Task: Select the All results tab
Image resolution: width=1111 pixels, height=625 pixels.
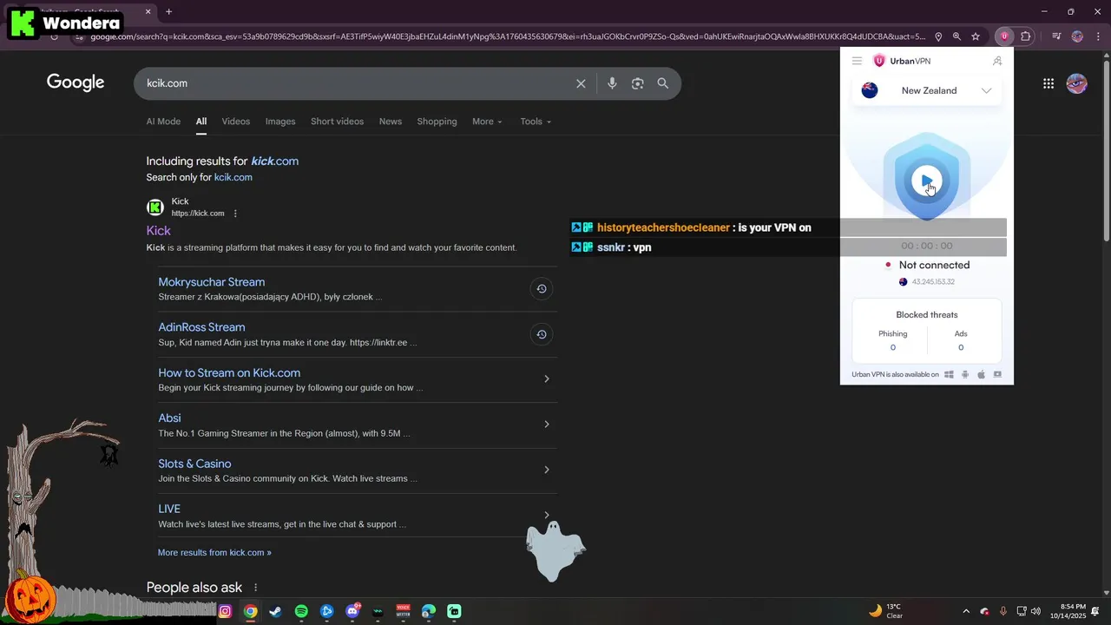Action: coord(201,122)
